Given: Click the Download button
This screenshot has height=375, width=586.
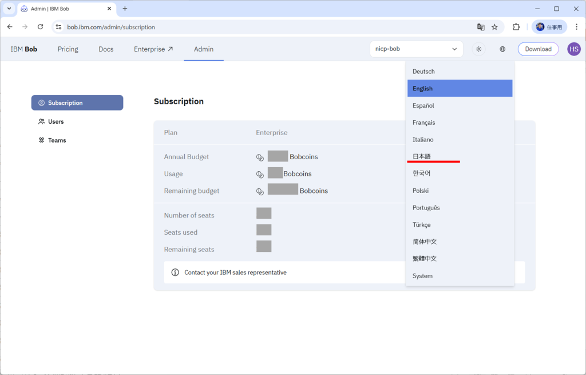Looking at the screenshot, I should pos(538,49).
